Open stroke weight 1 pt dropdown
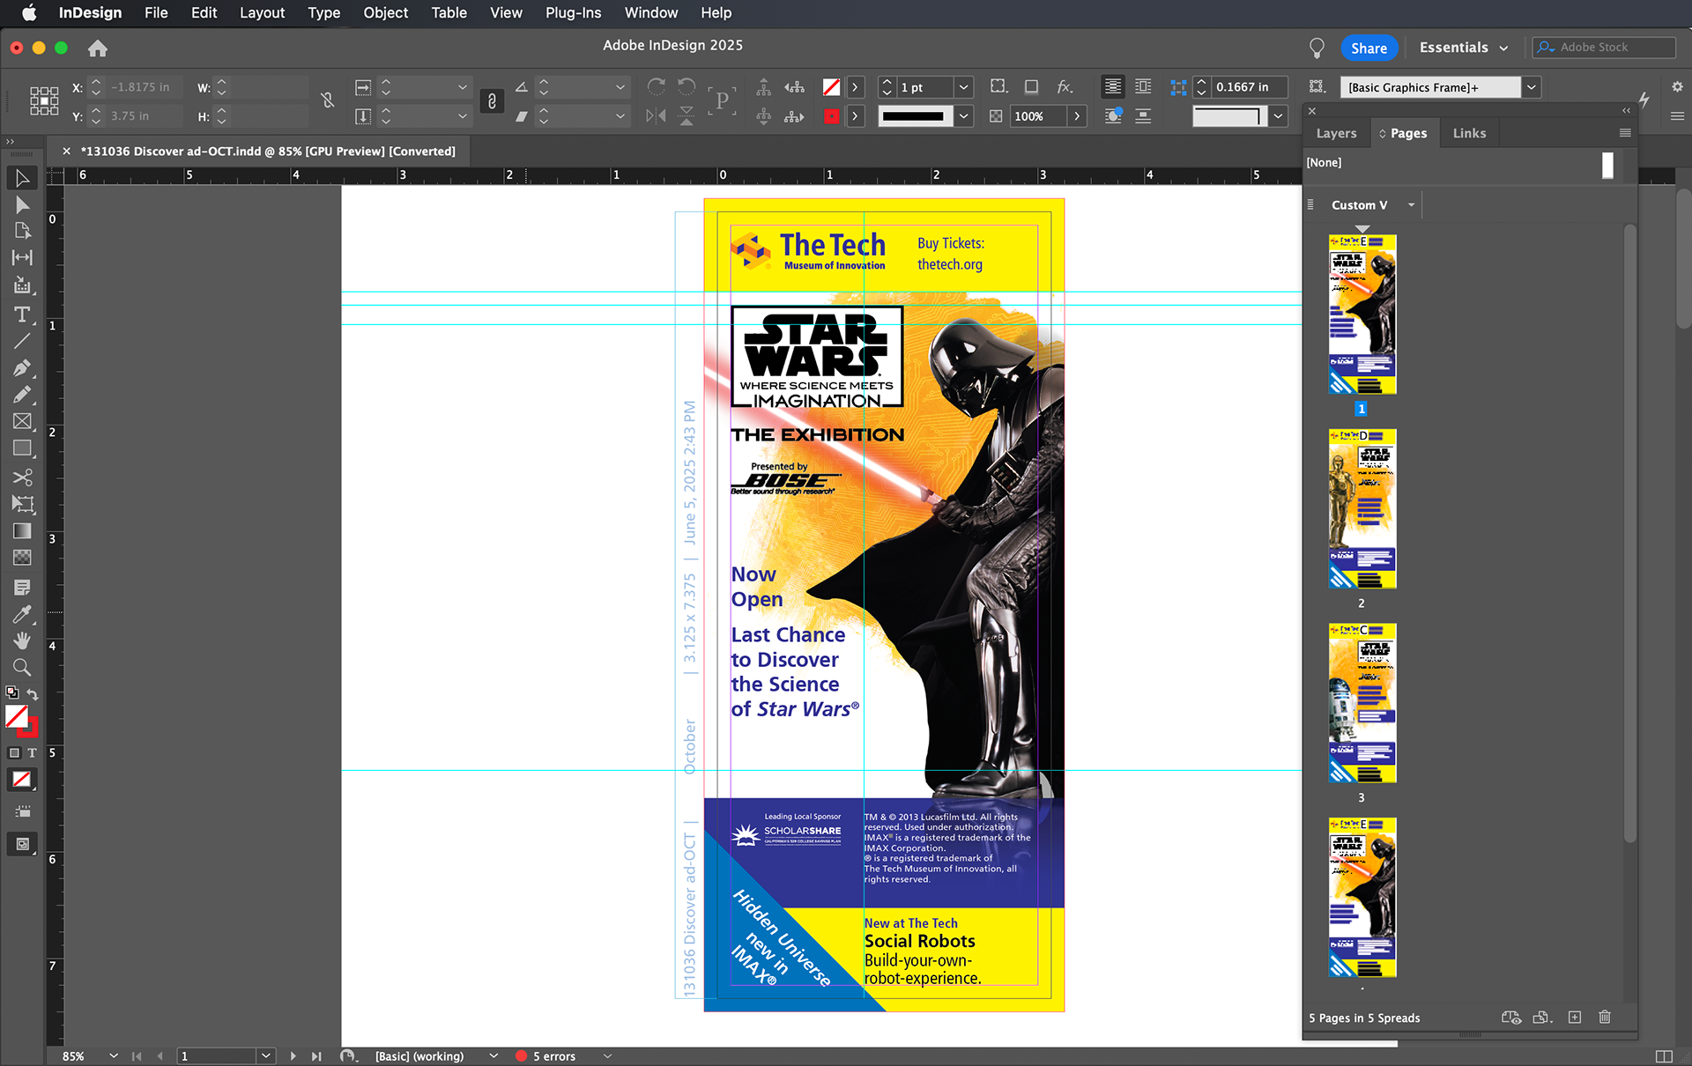The height and width of the screenshot is (1066, 1692). (964, 87)
